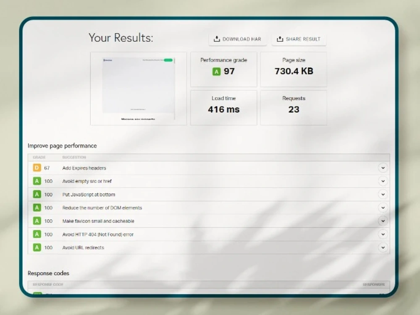The width and height of the screenshot is (420, 315).
Task: Expand Put JavaScript at bottom details
Action: coord(383,194)
